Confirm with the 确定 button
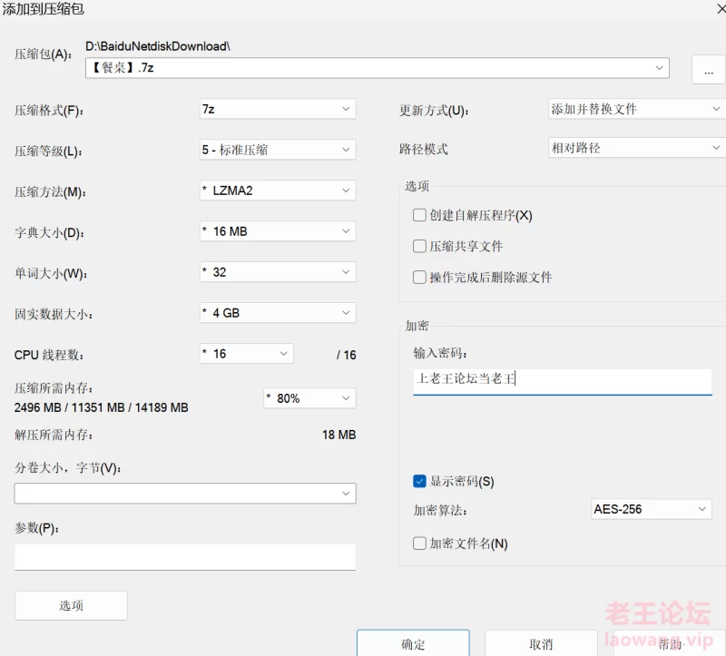This screenshot has width=726, height=656. tap(413, 644)
